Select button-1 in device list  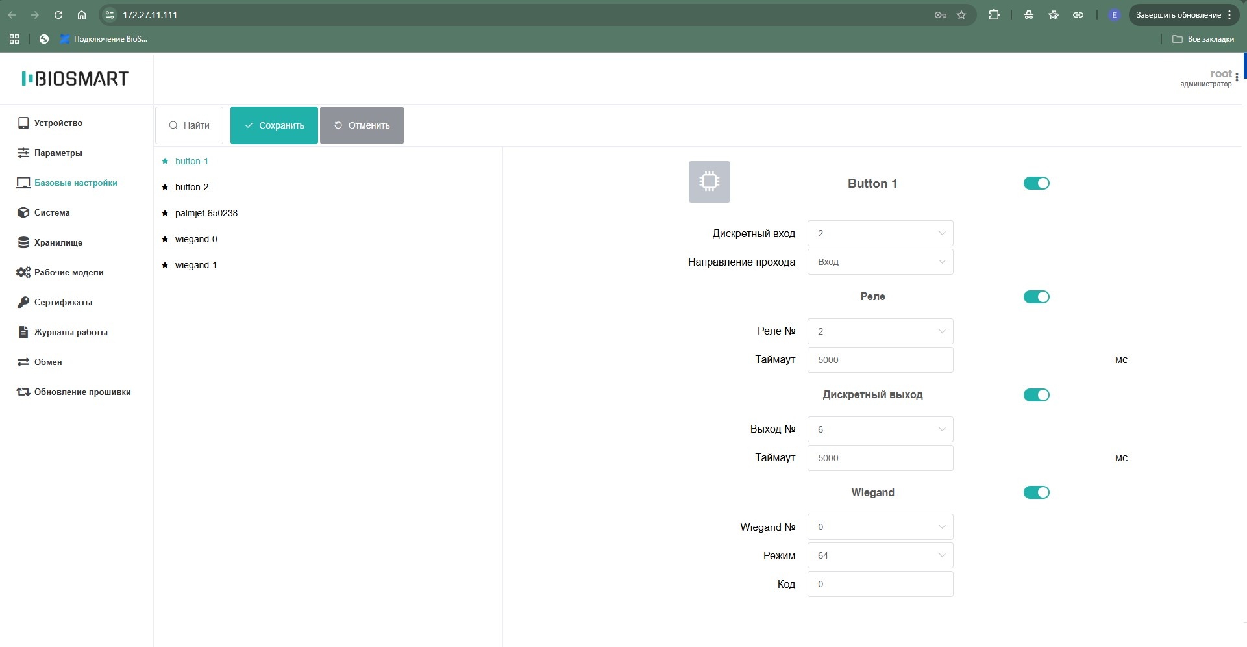pos(191,161)
